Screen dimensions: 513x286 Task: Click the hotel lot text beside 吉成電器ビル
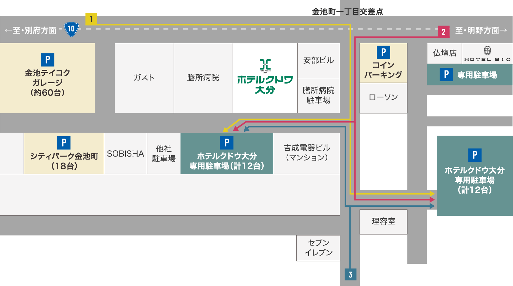tap(227, 161)
